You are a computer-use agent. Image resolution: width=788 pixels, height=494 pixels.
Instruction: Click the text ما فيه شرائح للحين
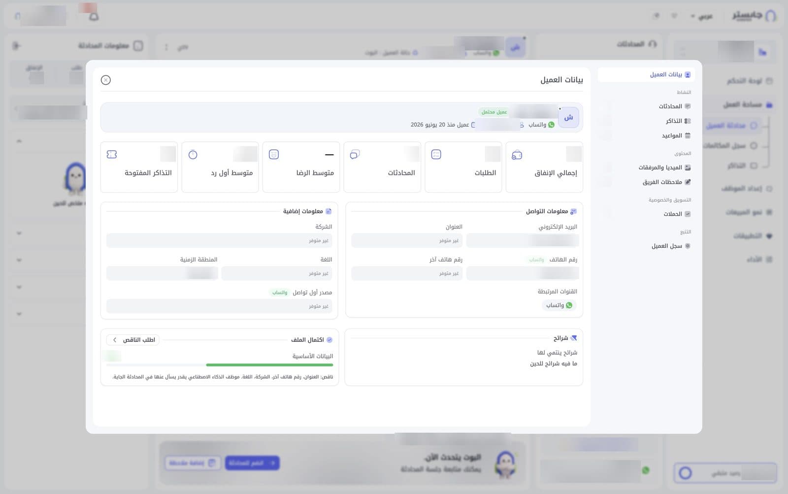[554, 363]
